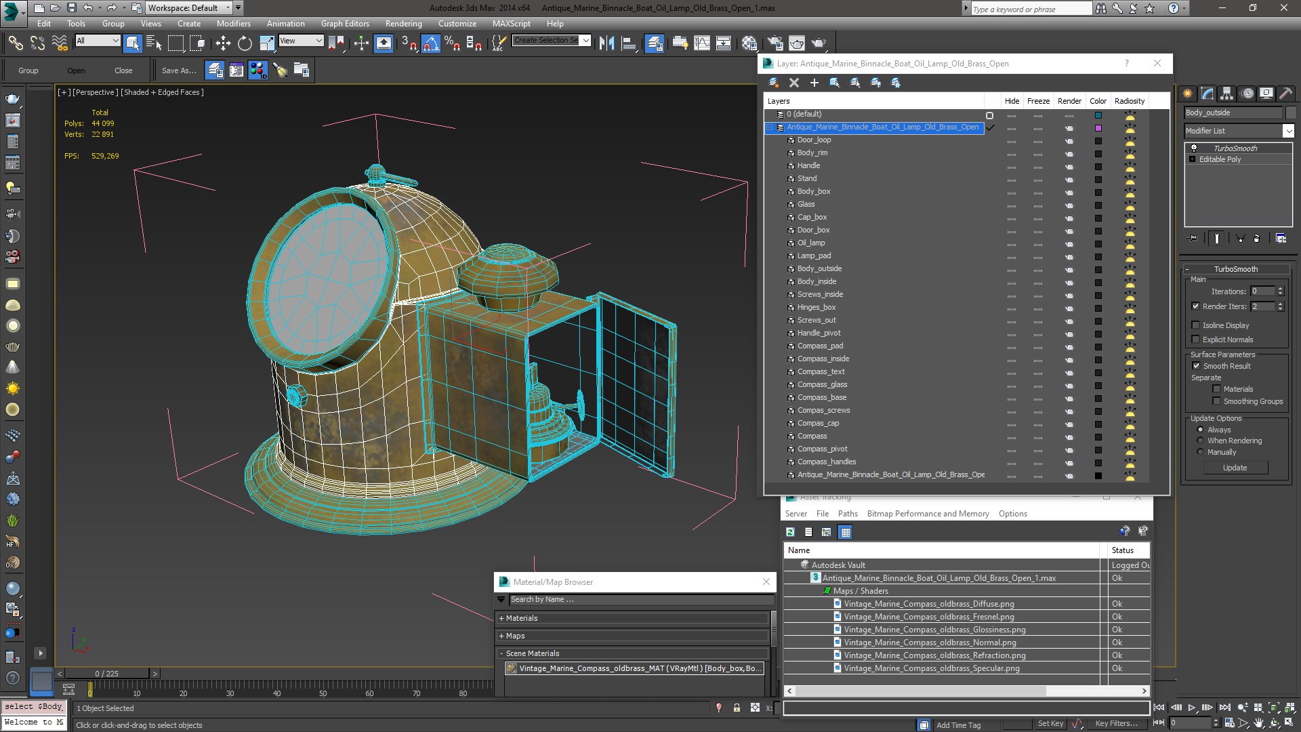Open the Graph Editors menu
This screenshot has height=732, width=1301.
click(x=345, y=23)
